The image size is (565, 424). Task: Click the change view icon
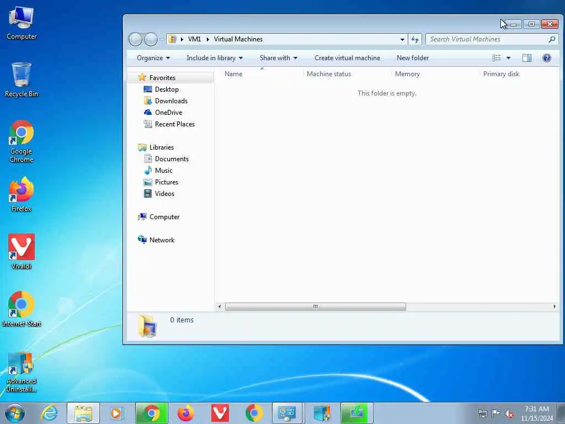point(497,58)
